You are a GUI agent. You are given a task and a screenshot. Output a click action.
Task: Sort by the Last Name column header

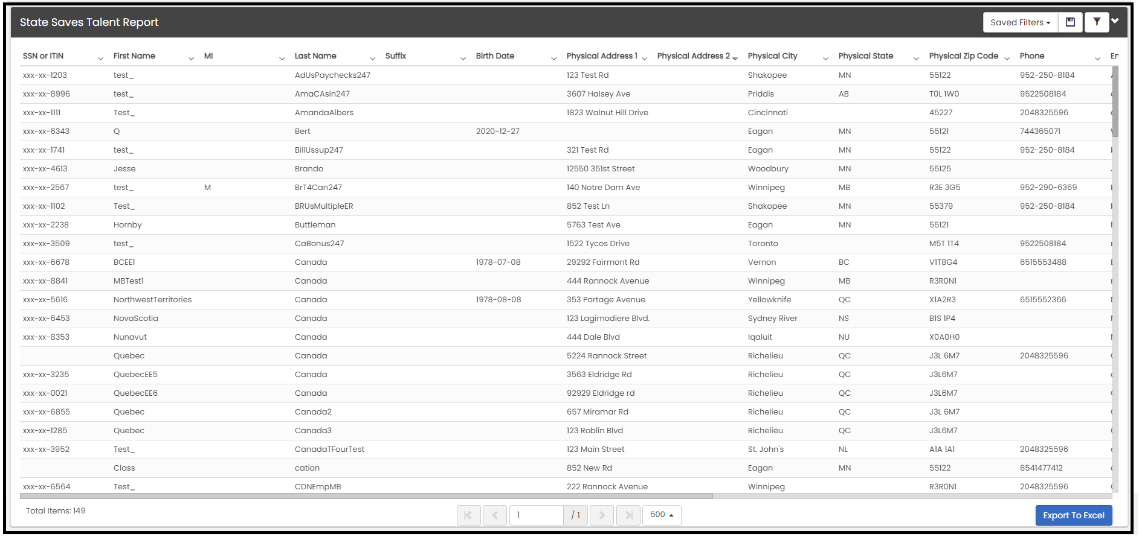coord(315,56)
